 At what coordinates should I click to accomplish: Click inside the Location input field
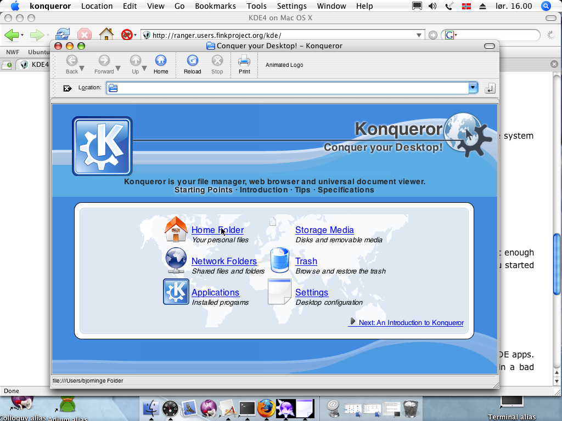click(288, 88)
